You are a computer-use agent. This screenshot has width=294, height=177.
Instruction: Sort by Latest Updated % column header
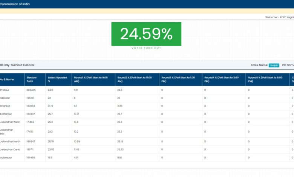57,79
